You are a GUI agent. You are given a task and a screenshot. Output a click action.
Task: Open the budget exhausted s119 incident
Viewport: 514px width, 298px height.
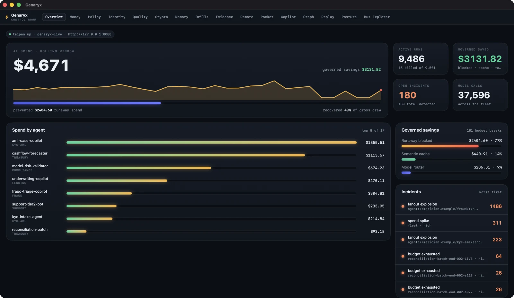[452, 273]
